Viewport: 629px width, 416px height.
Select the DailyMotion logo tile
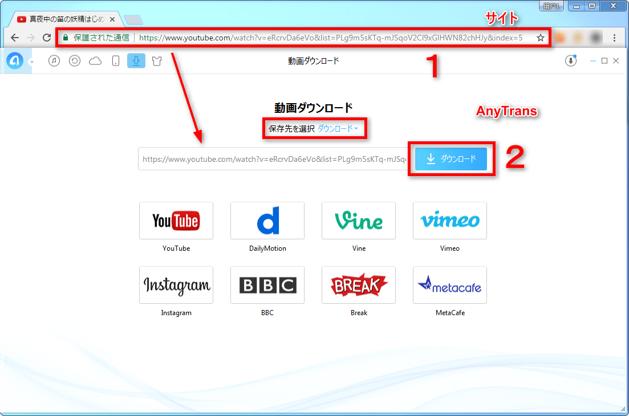[267, 221]
